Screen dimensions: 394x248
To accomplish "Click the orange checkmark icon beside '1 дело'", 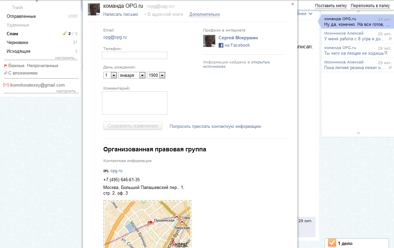I will [332, 243].
